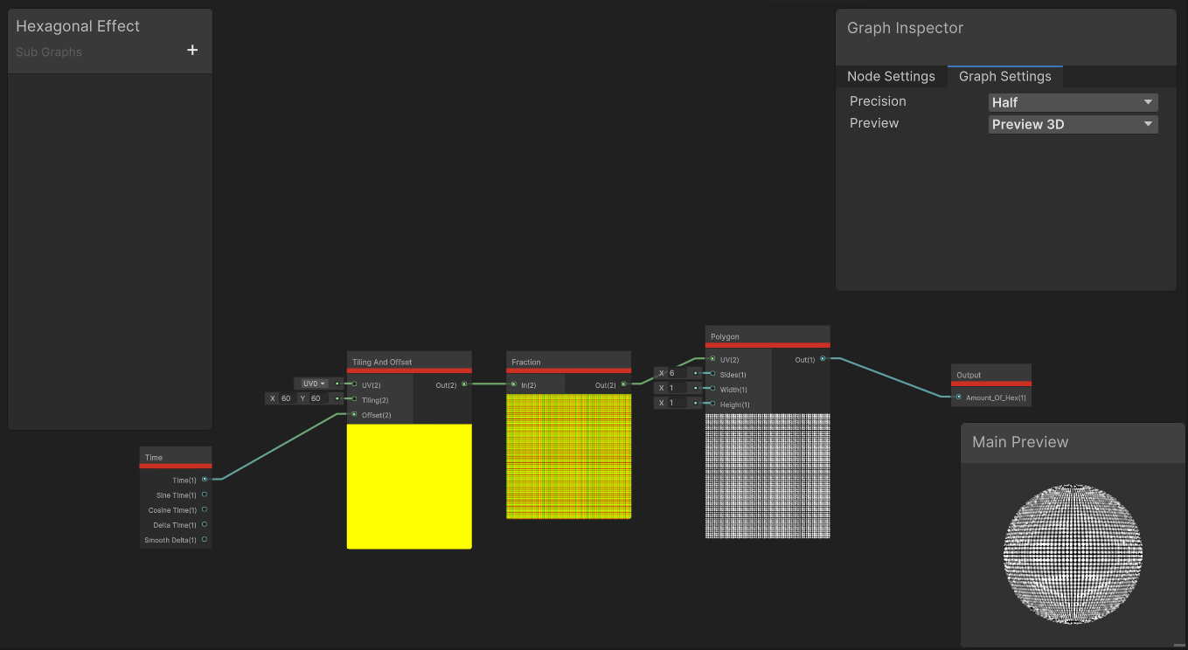Click the Smooth Delta output port
Viewport: 1188px width, 650px height.
coord(204,539)
